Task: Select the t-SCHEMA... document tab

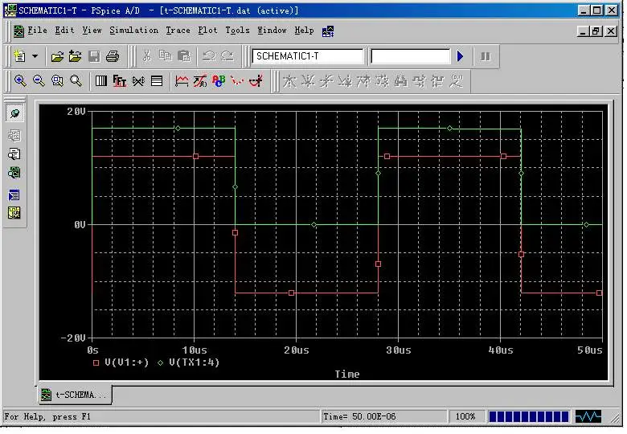Action: [x=75, y=395]
